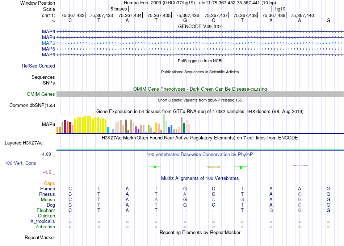Select the Mouse species row label
344x246 pixels.
(x=48, y=200)
